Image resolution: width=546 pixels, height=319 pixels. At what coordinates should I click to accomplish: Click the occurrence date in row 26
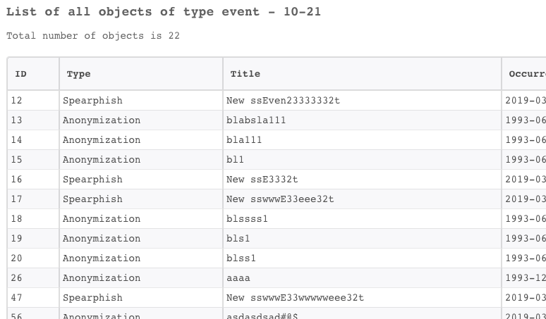click(526, 278)
